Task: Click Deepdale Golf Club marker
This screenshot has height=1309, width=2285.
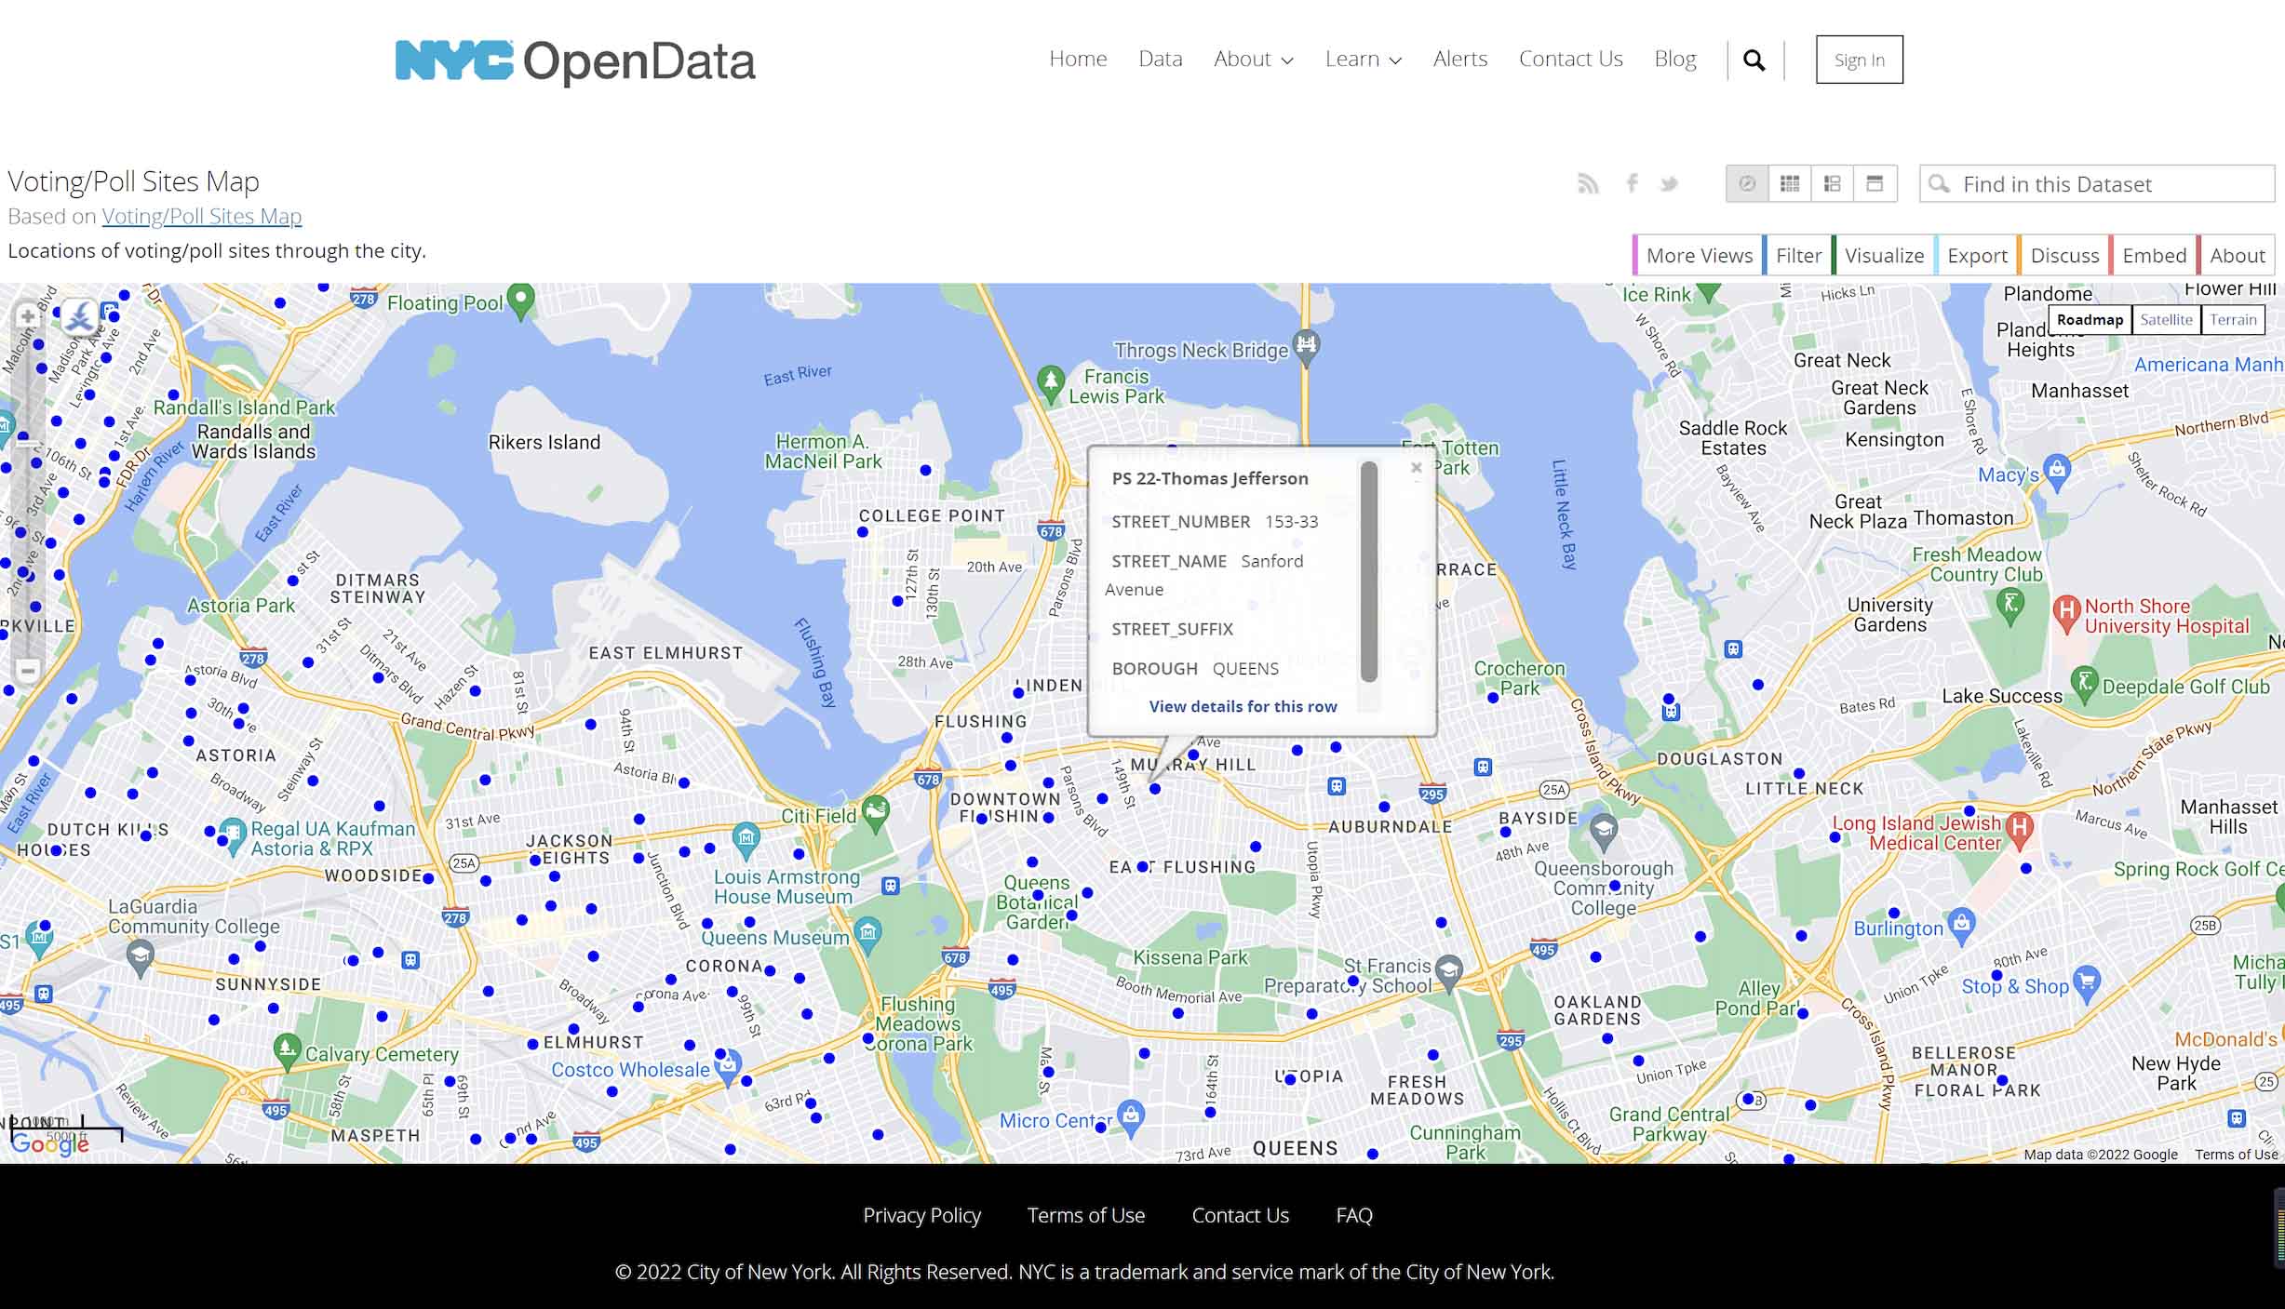Action: pos(2085,684)
